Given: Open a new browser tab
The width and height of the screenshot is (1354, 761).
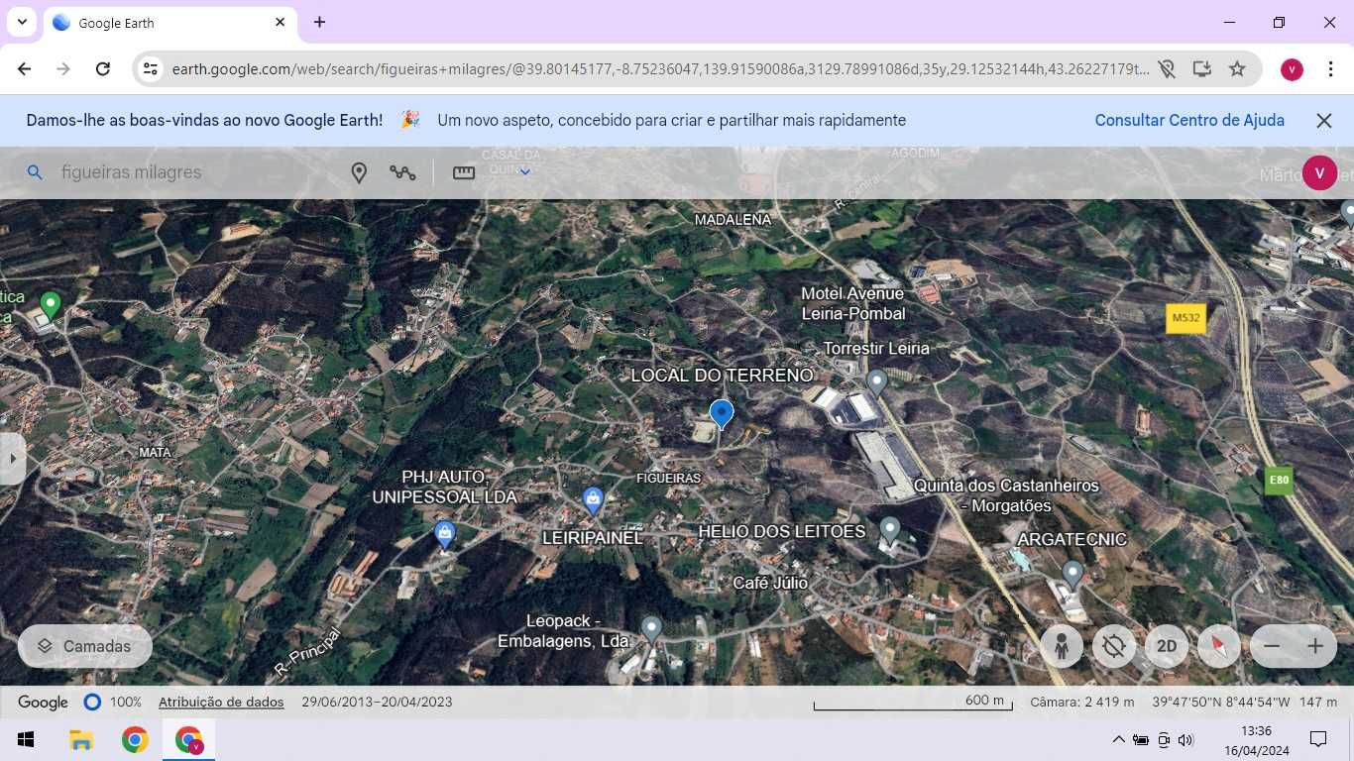Looking at the screenshot, I should pyautogui.click(x=319, y=22).
